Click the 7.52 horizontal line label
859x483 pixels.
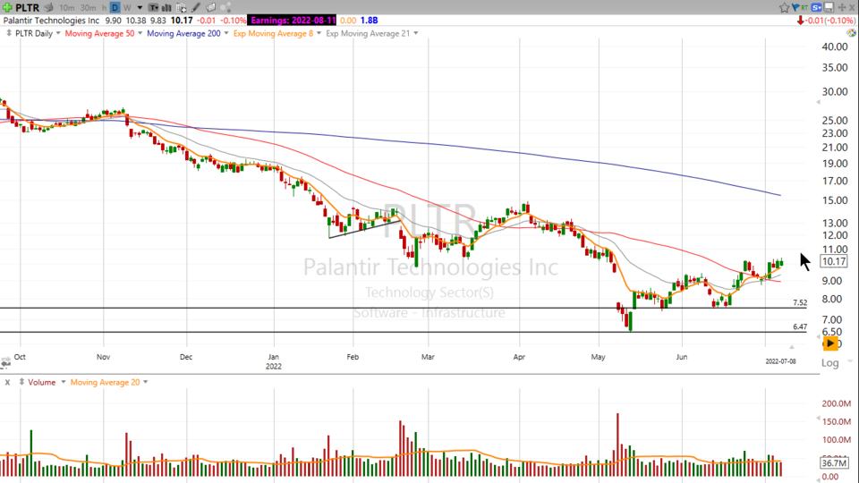point(800,302)
